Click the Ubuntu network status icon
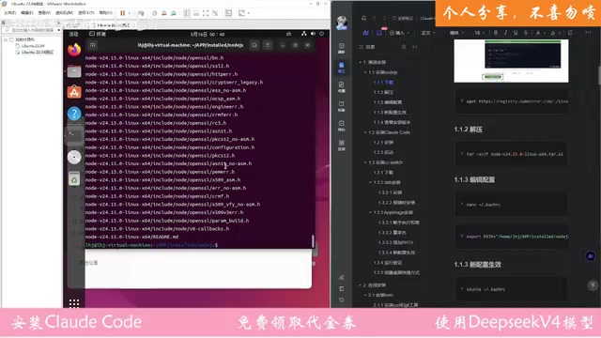601x338 pixels. tap(303, 34)
